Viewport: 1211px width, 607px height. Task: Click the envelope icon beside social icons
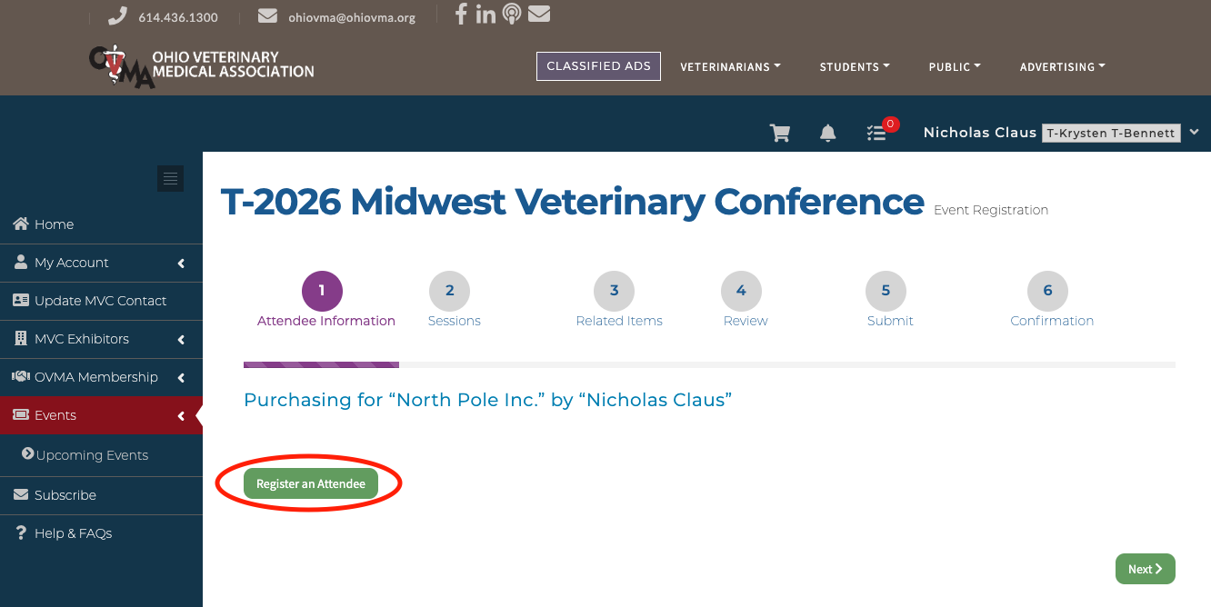click(x=539, y=15)
